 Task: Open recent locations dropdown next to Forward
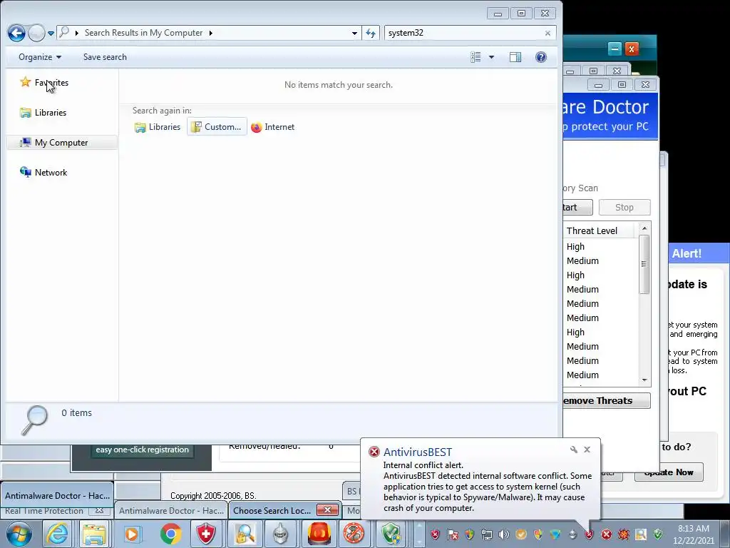51,33
